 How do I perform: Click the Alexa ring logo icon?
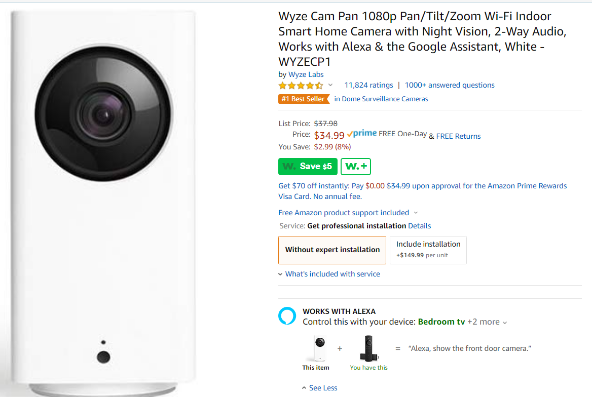click(x=287, y=316)
